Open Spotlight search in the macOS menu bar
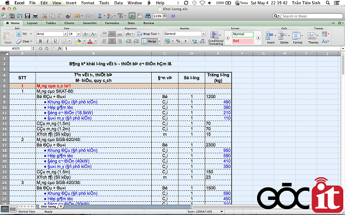This screenshot has height=215, width=345. (328, 3)
